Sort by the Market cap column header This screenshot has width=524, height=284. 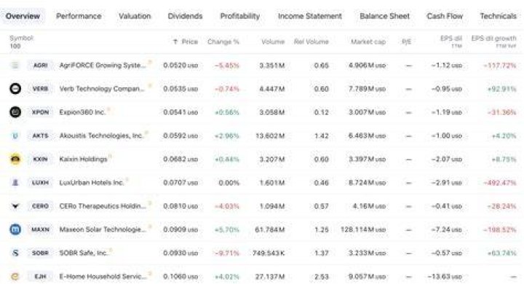[x=368, y=42]
